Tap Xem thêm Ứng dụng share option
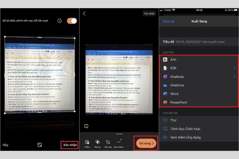This screenshot has width=239, height=159. (x=199, y=137)
